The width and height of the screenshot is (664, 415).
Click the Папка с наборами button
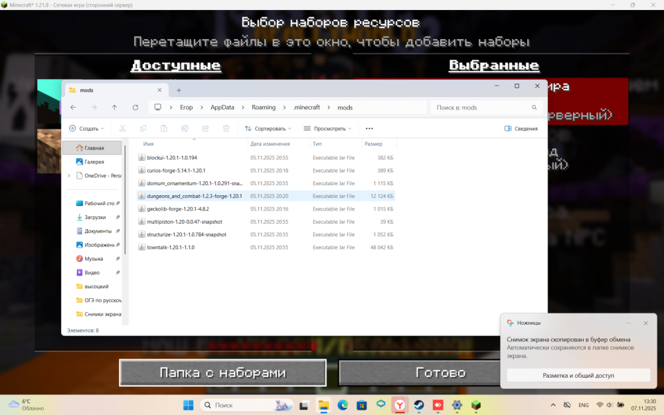click(222, 373)
